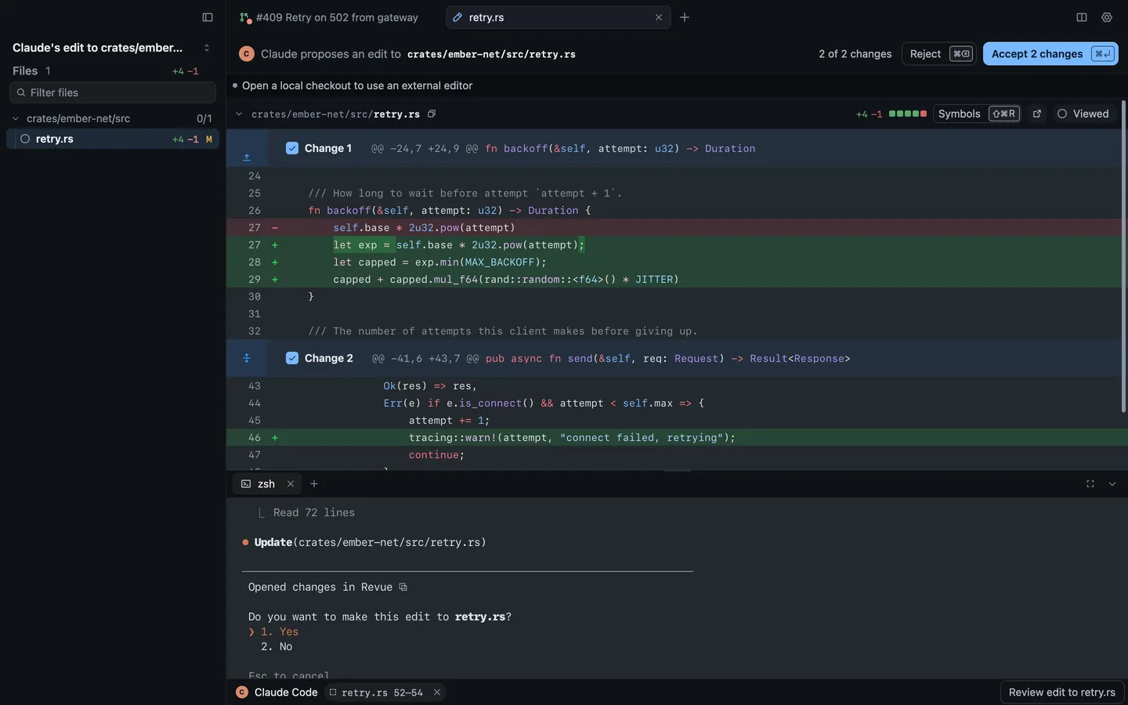Select the retry.rs editor tab
Screen dimensions: 1128x705
(558, 17)
